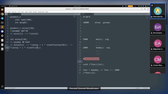Open Telegram from the dock

point(2,18)
